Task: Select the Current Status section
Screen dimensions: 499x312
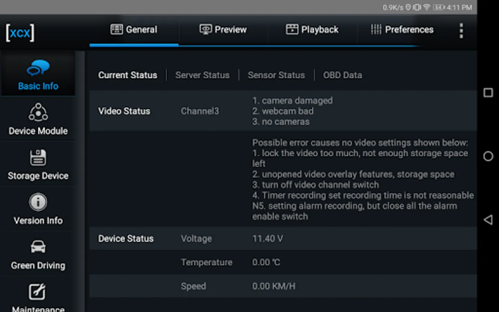Action: click(128, 75)
